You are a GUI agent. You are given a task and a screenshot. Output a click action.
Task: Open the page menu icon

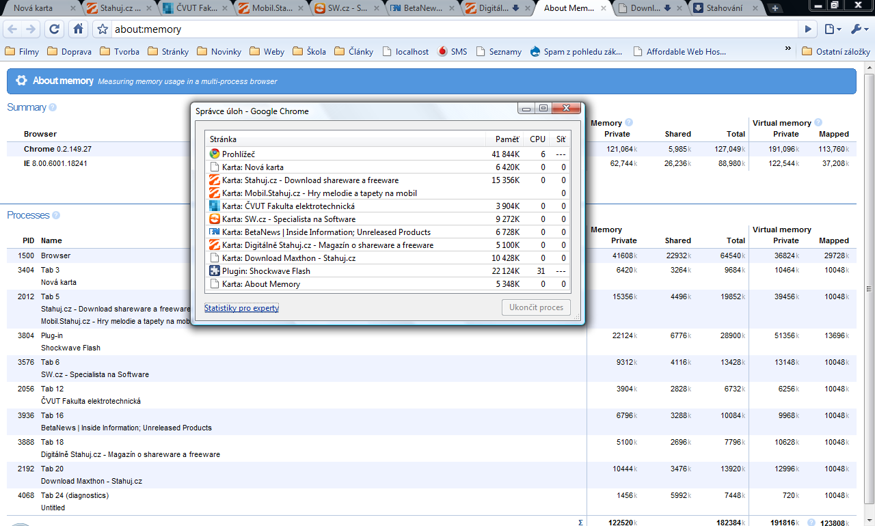click(x=832, y=29)
